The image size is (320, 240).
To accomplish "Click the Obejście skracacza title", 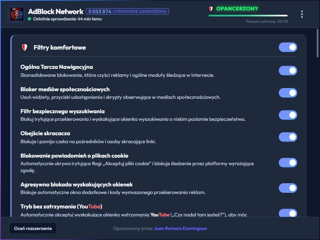I will (45, 134).
